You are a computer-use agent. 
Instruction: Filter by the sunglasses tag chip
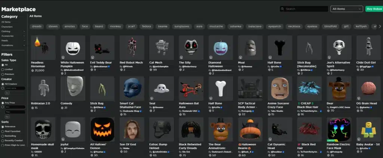181,27
